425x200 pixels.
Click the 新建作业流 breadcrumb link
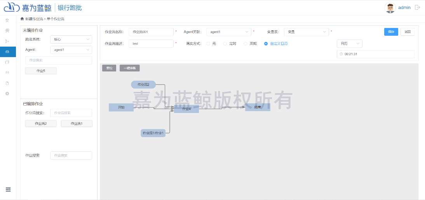tap(34, 19)
